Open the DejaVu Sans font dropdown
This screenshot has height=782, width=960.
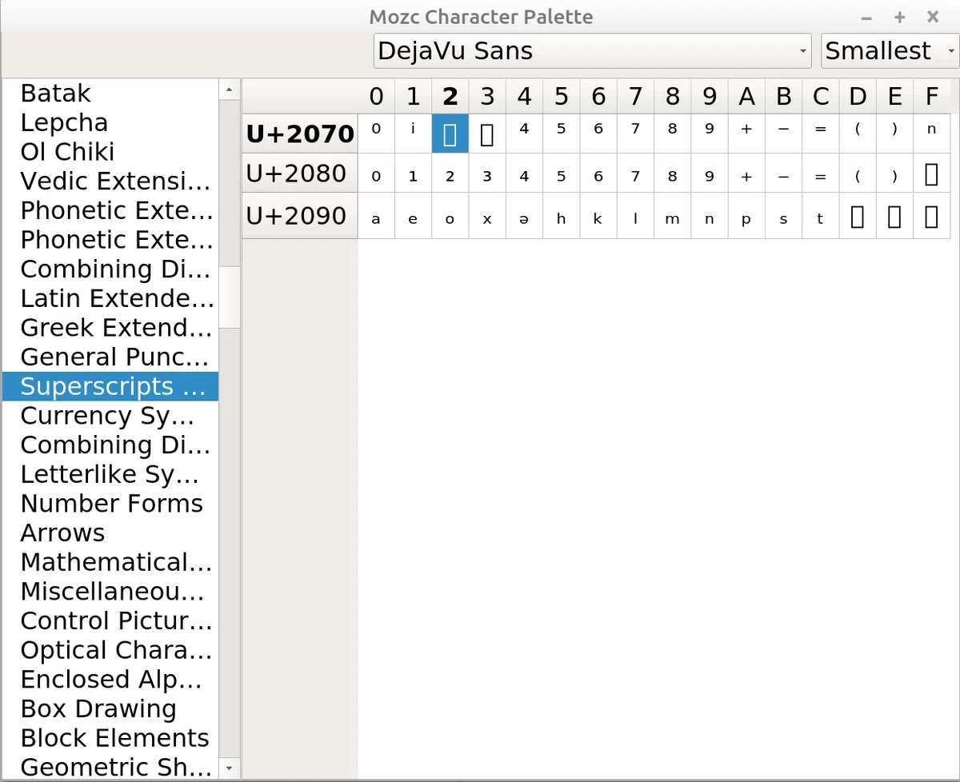pyautogui.click(x=593, y=51)
